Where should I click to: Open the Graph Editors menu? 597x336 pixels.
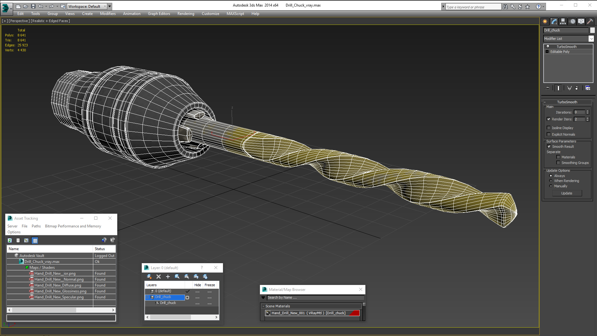[x=159, y=14]
